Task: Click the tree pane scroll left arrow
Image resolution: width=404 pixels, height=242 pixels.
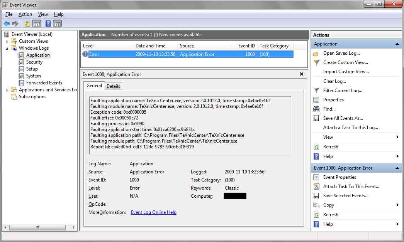Action: click(x=5, y=227)
